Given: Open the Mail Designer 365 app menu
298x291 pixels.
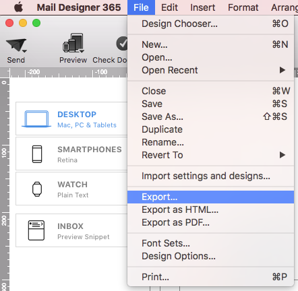Looking at the screenshot, I should click(x=79, y=7).
